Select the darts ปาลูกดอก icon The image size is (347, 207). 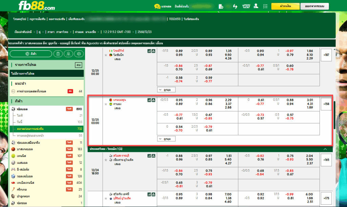pos(13,196)
